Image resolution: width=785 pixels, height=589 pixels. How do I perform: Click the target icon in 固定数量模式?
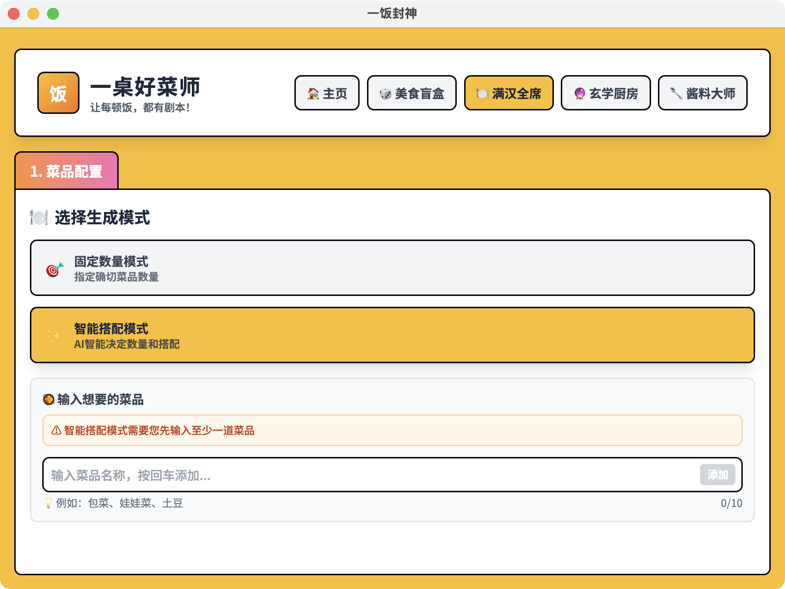[x=54, y=269]
